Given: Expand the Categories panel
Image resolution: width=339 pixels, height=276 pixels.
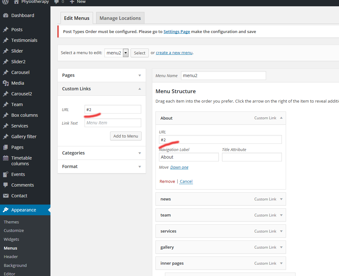Looking at the screenshot, I should [x=140, y=153].
